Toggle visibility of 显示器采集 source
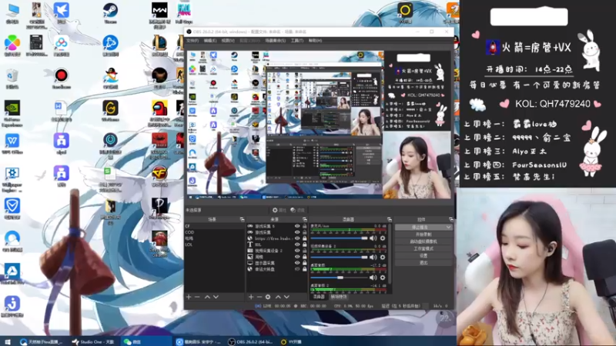Screen dimensions: 616x346 pos(297,263)
